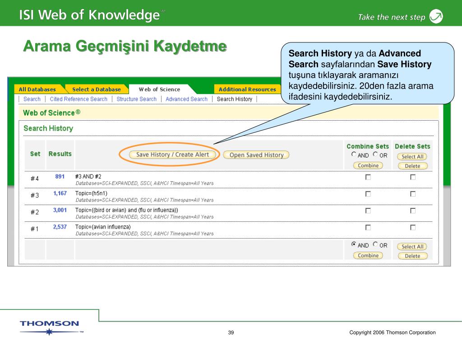
Task: Click the set label "#1"
Action: pyautogui.click(x=35, y=229)
